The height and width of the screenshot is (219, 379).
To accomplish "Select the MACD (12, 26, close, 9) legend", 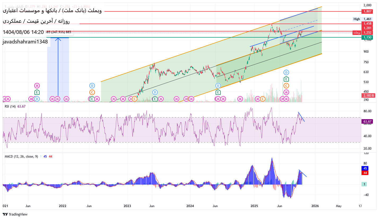I will (21, 157).
